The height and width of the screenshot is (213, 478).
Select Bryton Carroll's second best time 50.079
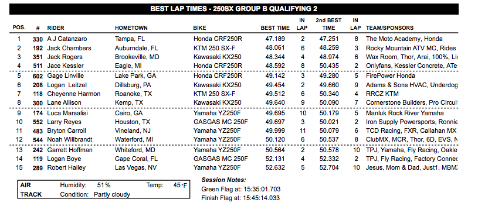[329, 131]
